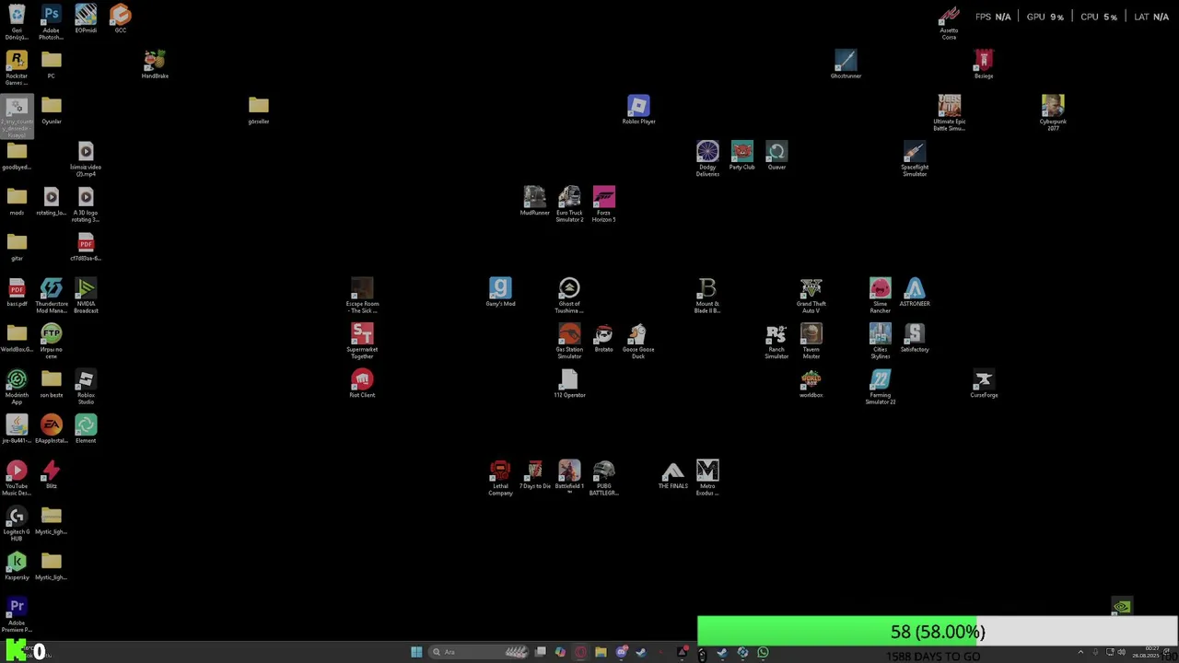1179x663 pixels.
Task: Open the volume control in system tray
Action: [1121, 652]
